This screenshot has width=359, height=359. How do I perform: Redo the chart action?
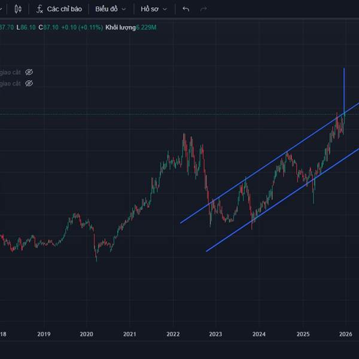point(203,9)
